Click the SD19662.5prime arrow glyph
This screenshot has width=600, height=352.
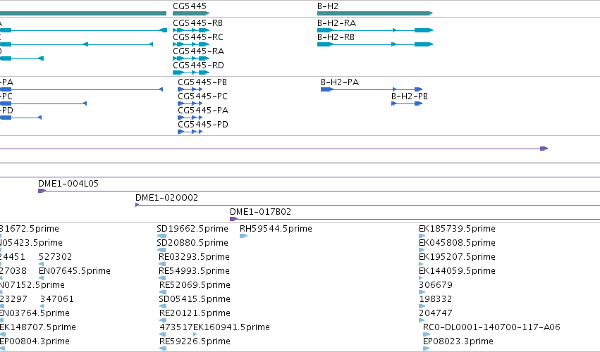tap(161, 236)
